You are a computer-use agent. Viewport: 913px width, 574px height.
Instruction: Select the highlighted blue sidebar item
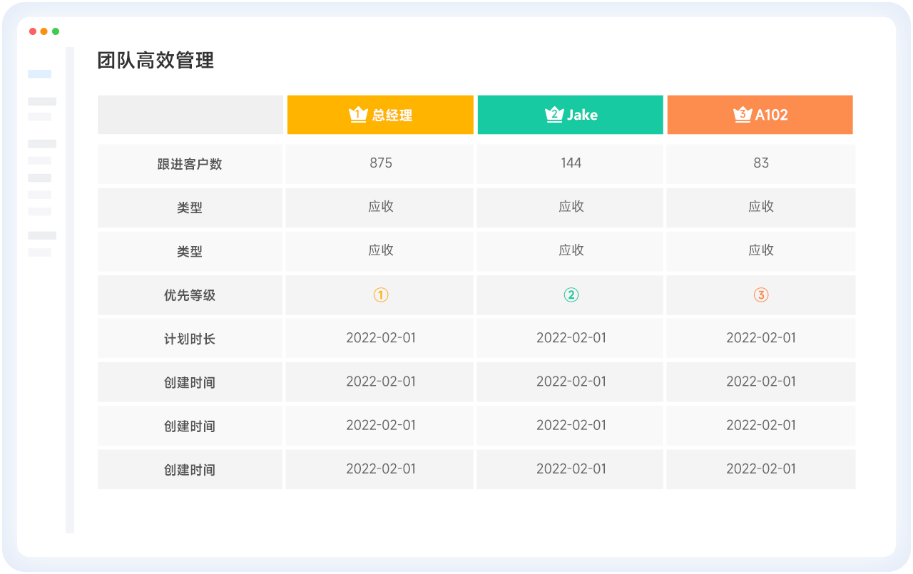[x=40, y=74]
